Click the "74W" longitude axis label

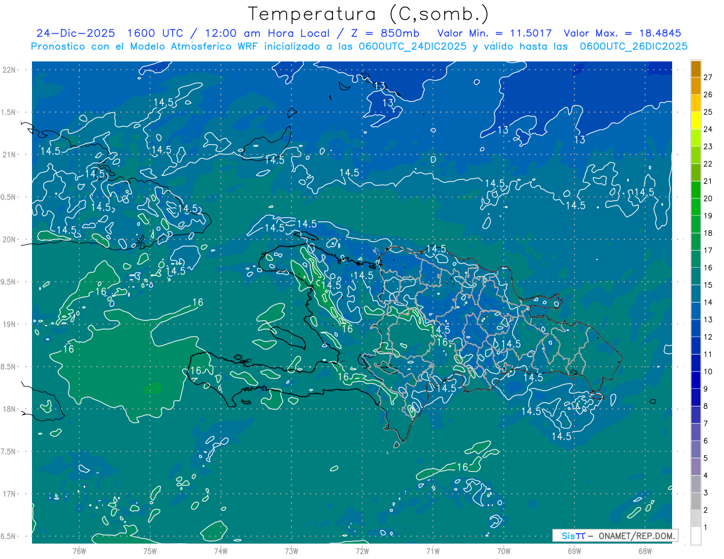(x=220, y=550)
